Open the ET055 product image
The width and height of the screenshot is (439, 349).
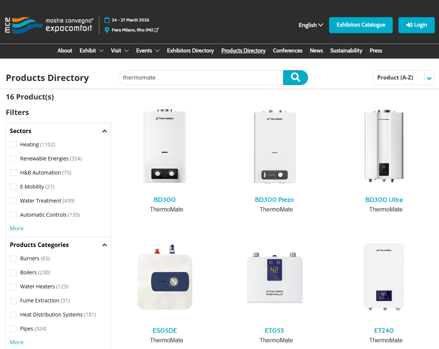(x=274, y=277)
